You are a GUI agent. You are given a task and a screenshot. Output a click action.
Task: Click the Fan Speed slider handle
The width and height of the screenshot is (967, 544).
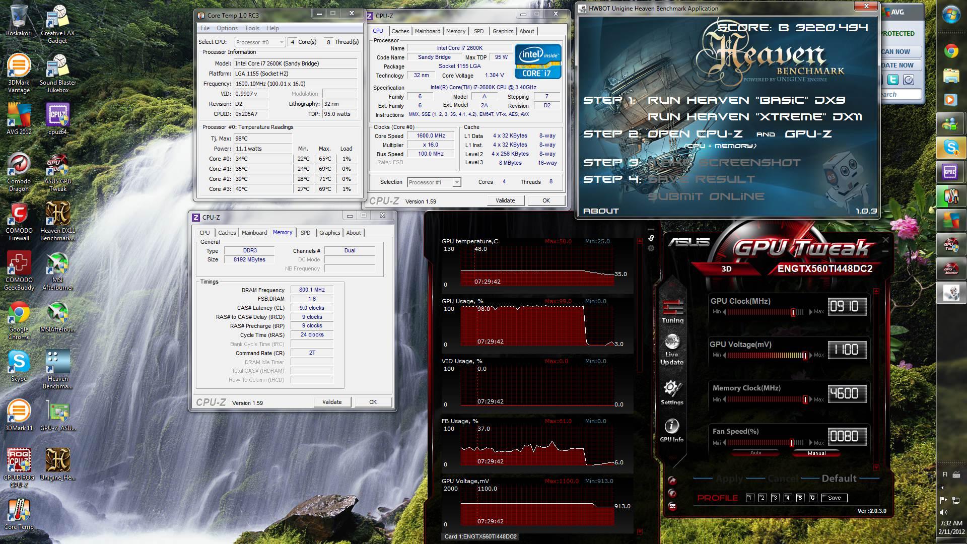pyautogui.click(x=792, y=443)
